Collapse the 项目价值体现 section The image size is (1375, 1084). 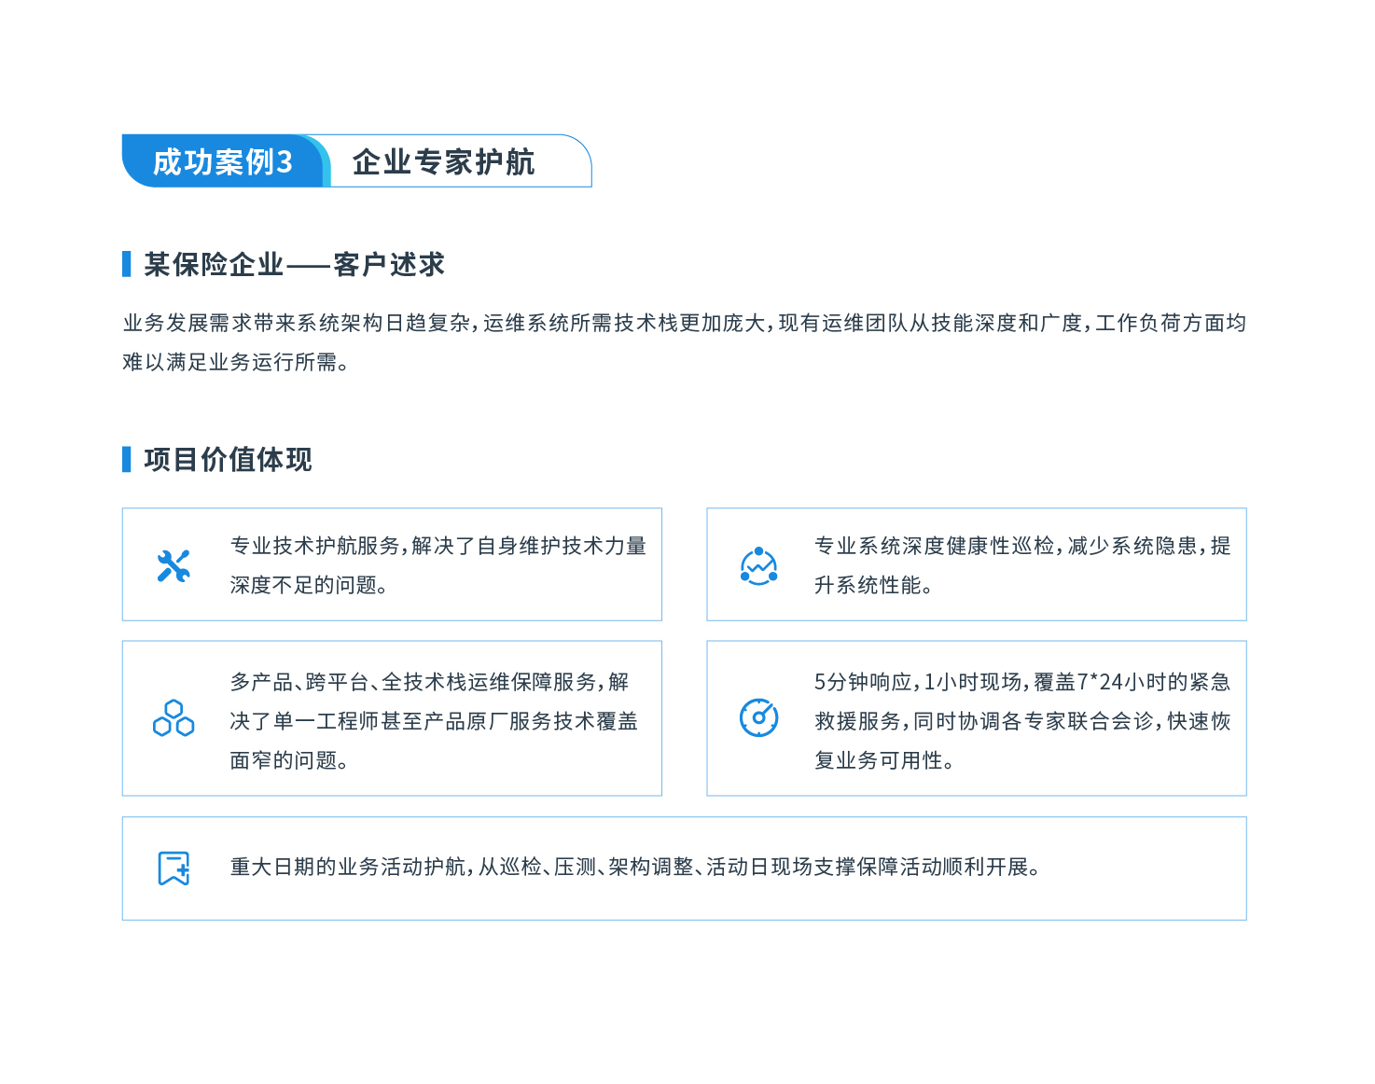point(229,459)
